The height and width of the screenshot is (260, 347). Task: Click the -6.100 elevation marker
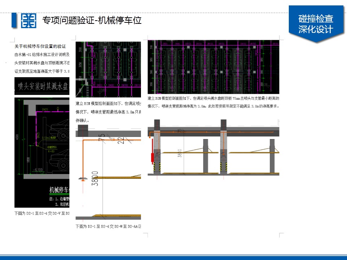point(38,169)
